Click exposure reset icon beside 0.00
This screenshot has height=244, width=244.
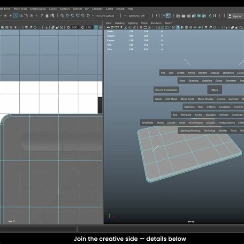click(69, 27)
